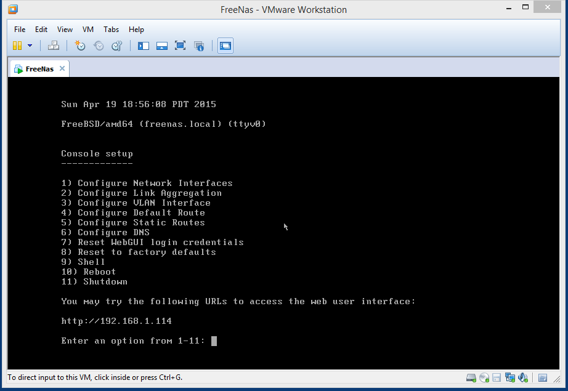This screenshot has height=391, width=568.
Task: Click the '9) Shell' console line
Action: [x=83, y=262]
